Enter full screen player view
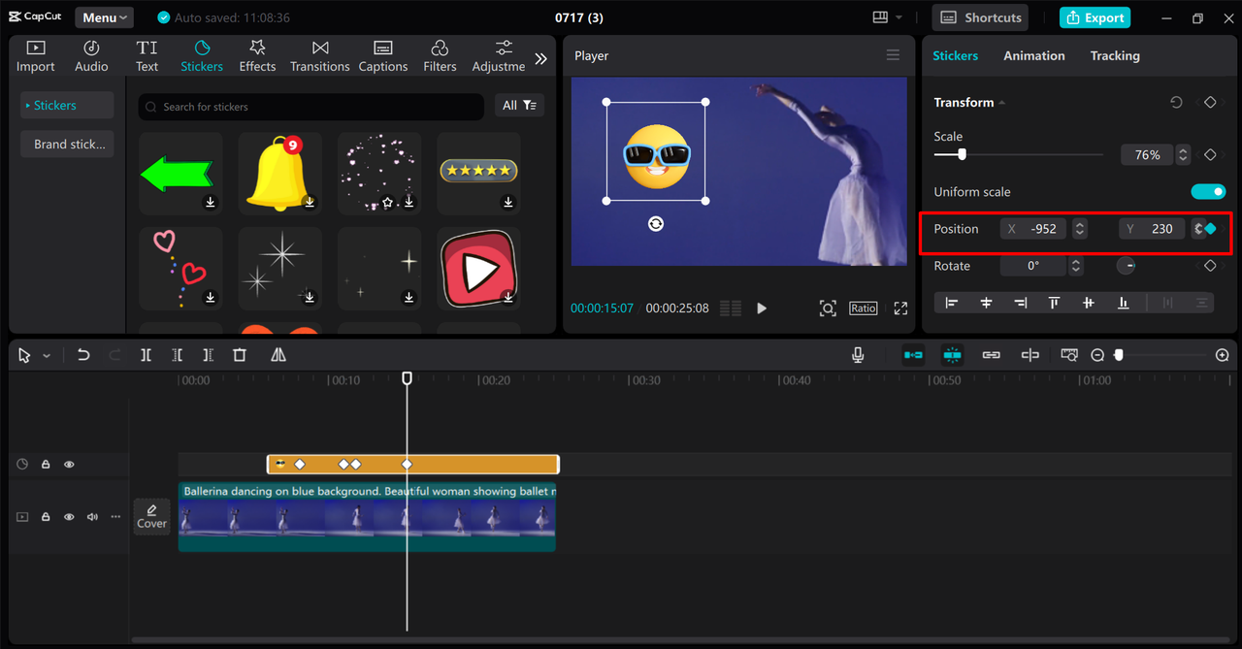This screenshot has width=1242, height=649. 900,308
